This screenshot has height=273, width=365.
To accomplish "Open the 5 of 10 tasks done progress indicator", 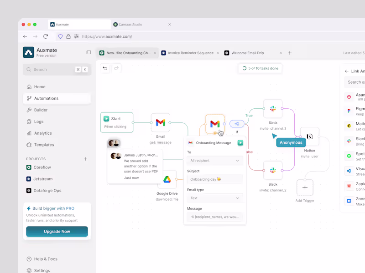I will coord(260,68).
